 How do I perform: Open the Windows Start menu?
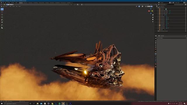(x=2, y=104)
